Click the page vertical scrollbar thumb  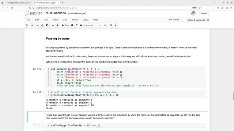point(233,96)
